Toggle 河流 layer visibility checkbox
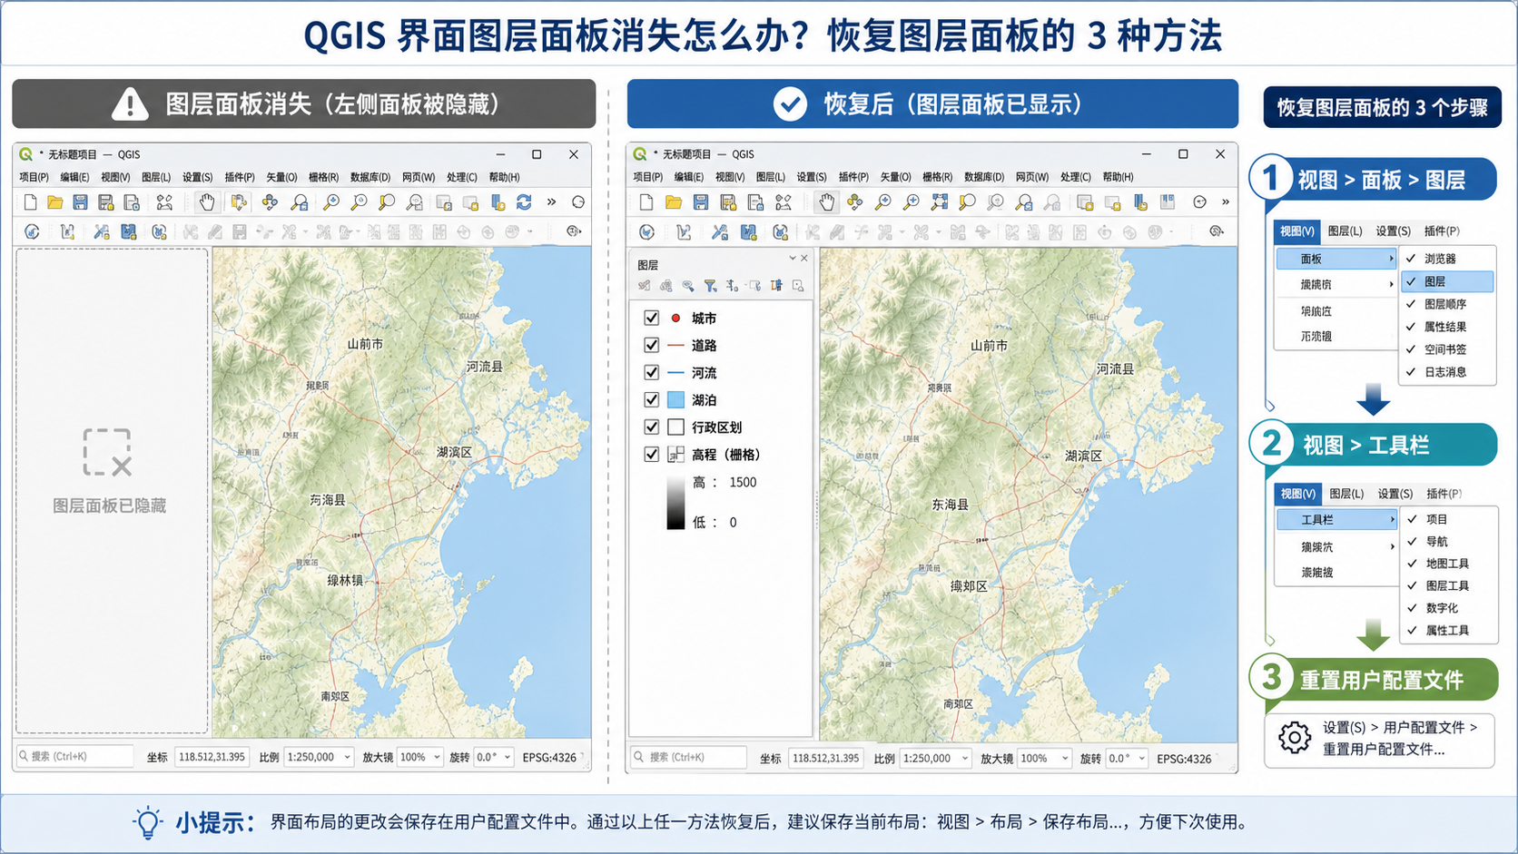Screen dimensions: 1518x854 click(651, 372)
